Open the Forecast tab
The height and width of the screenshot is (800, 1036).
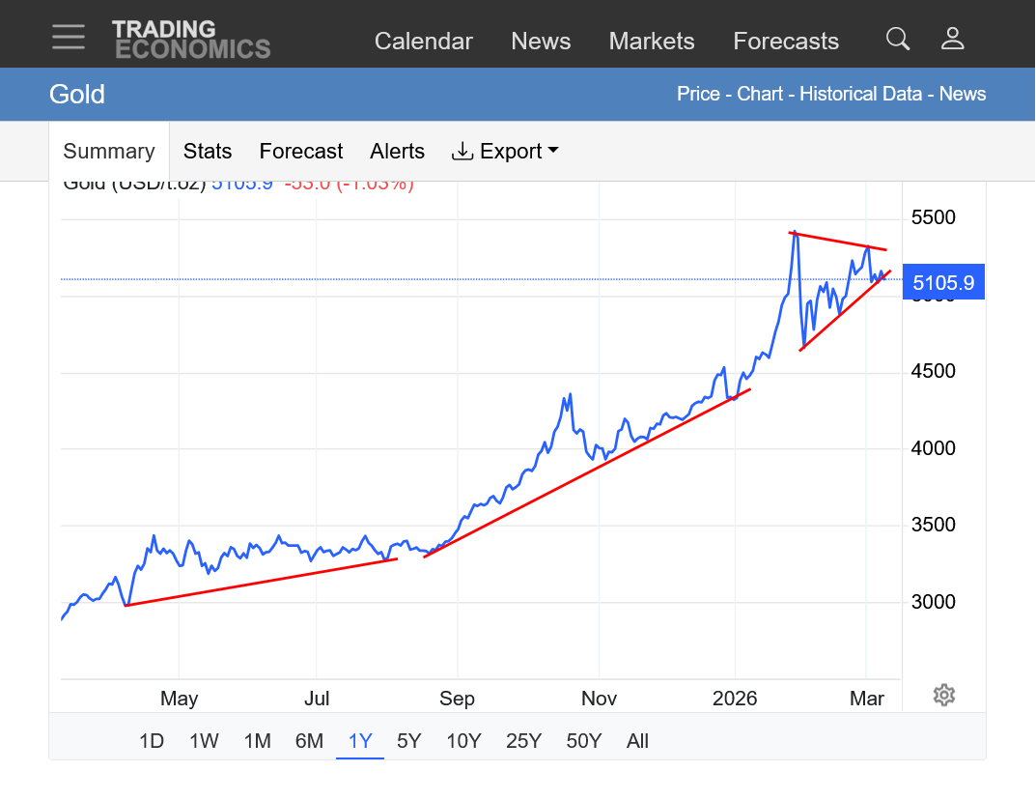[x=301, y=152]
